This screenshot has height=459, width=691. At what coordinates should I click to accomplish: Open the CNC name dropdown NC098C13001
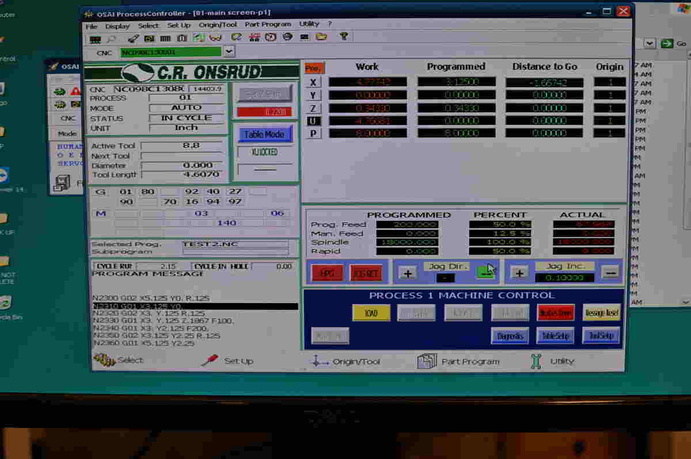tap(229, 52)
